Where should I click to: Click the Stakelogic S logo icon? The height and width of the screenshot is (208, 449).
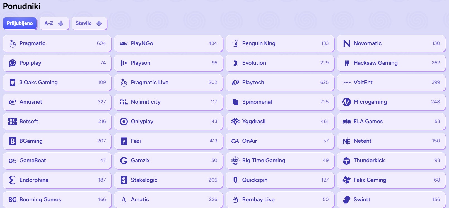124,180
